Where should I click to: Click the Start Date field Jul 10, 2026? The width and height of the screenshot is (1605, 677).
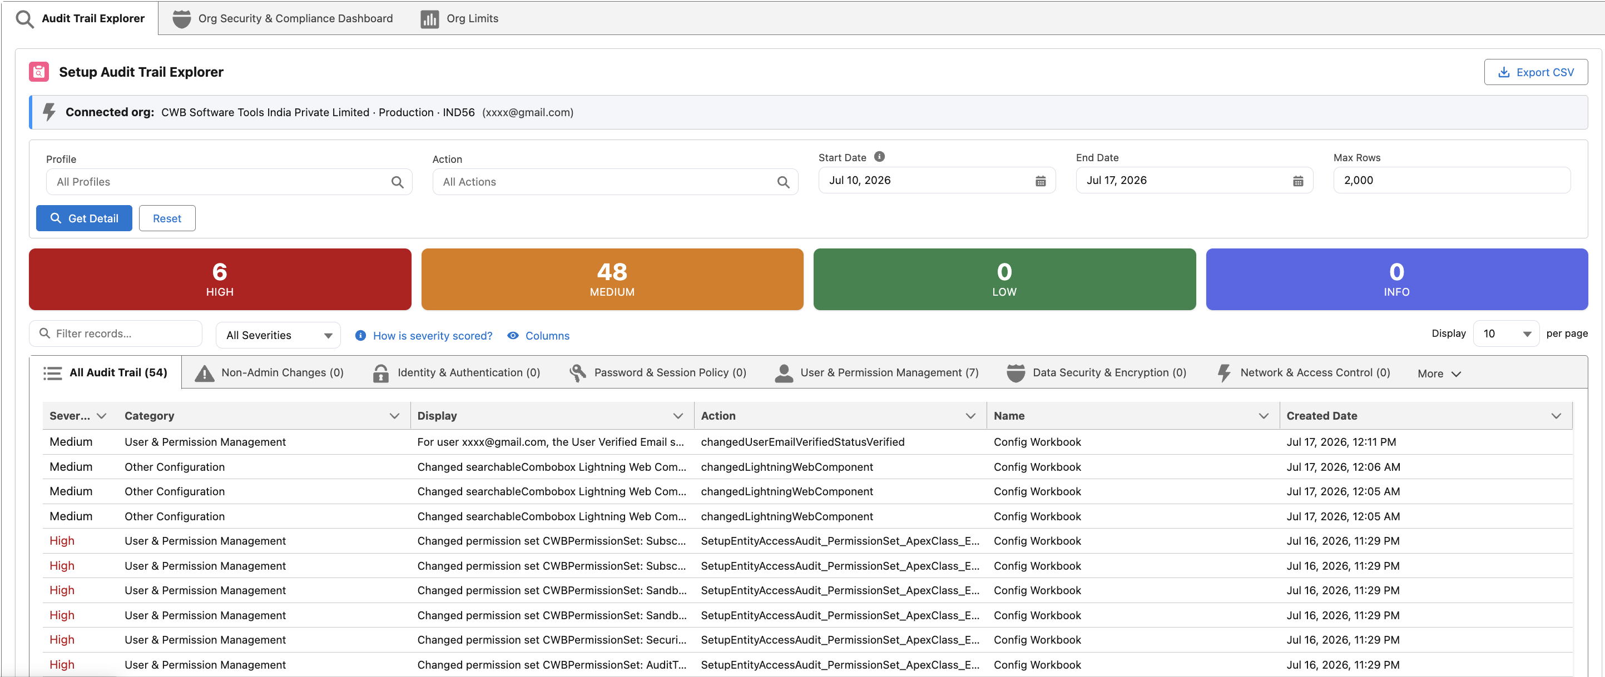937,181
